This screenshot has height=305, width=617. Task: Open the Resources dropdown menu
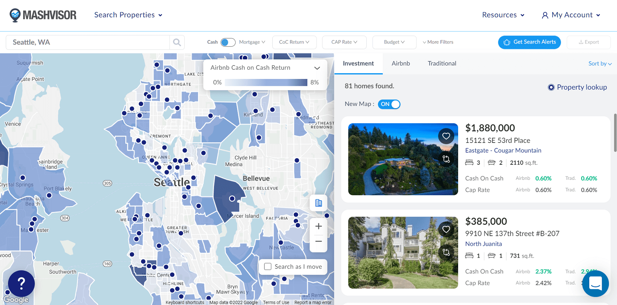point(503,15)
